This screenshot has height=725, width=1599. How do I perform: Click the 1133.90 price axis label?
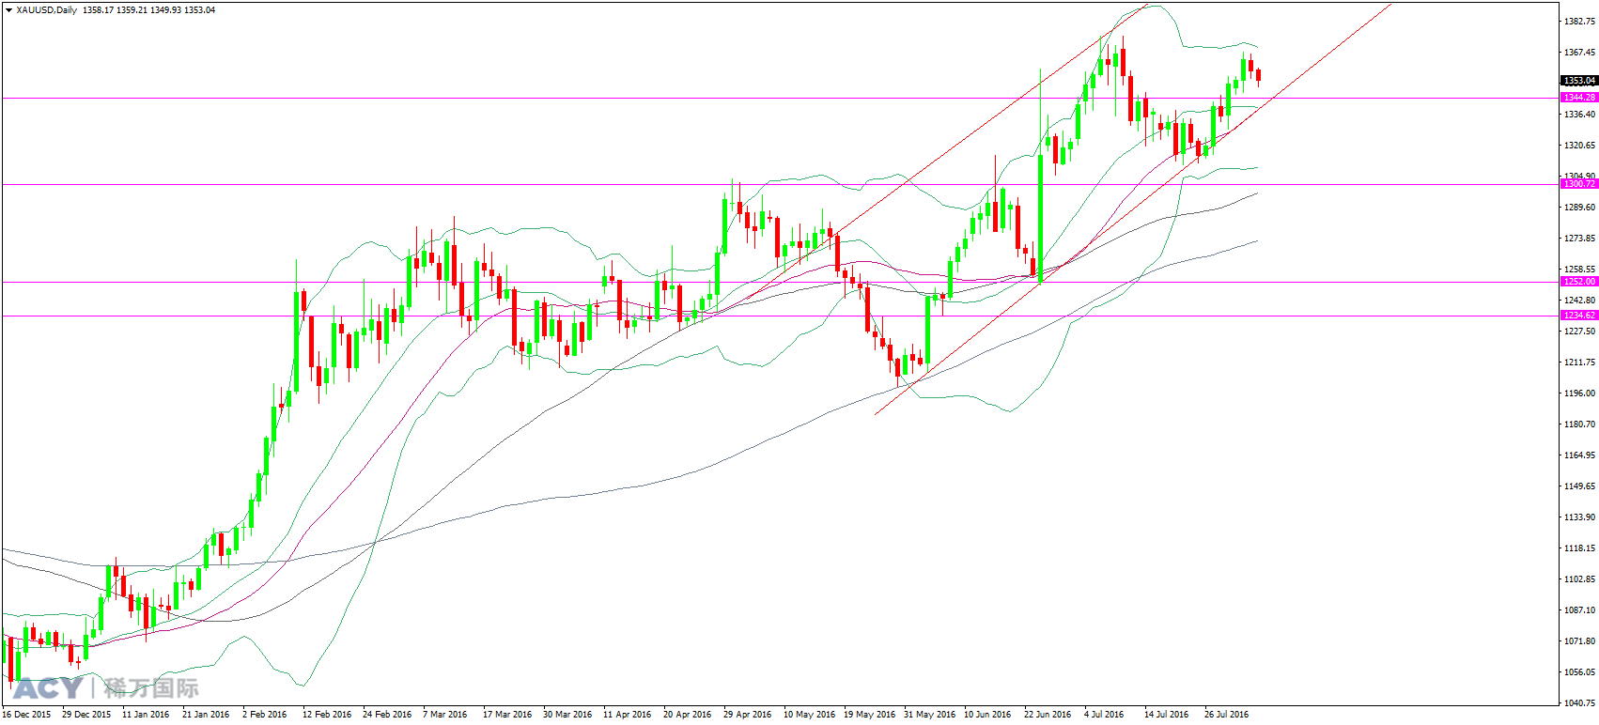[1579, 517]
